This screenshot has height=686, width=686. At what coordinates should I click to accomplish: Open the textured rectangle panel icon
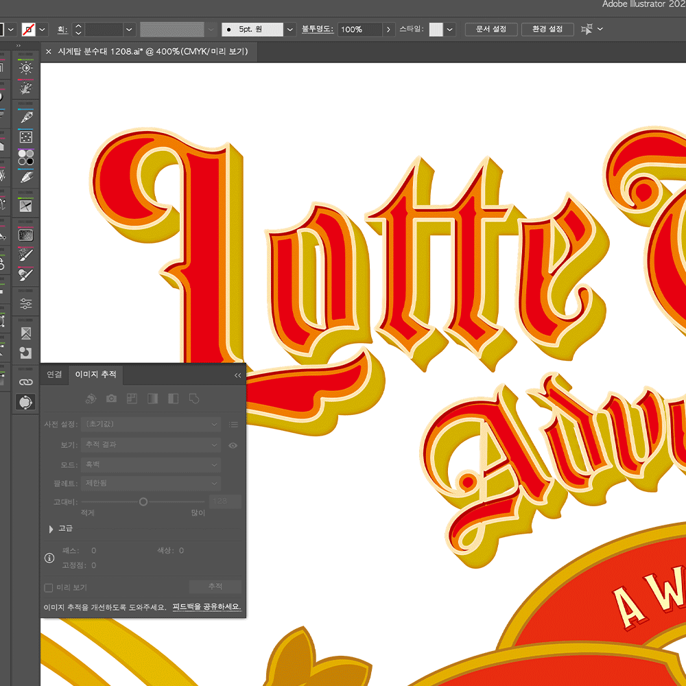pyautogui.click(x=26, y=235)
